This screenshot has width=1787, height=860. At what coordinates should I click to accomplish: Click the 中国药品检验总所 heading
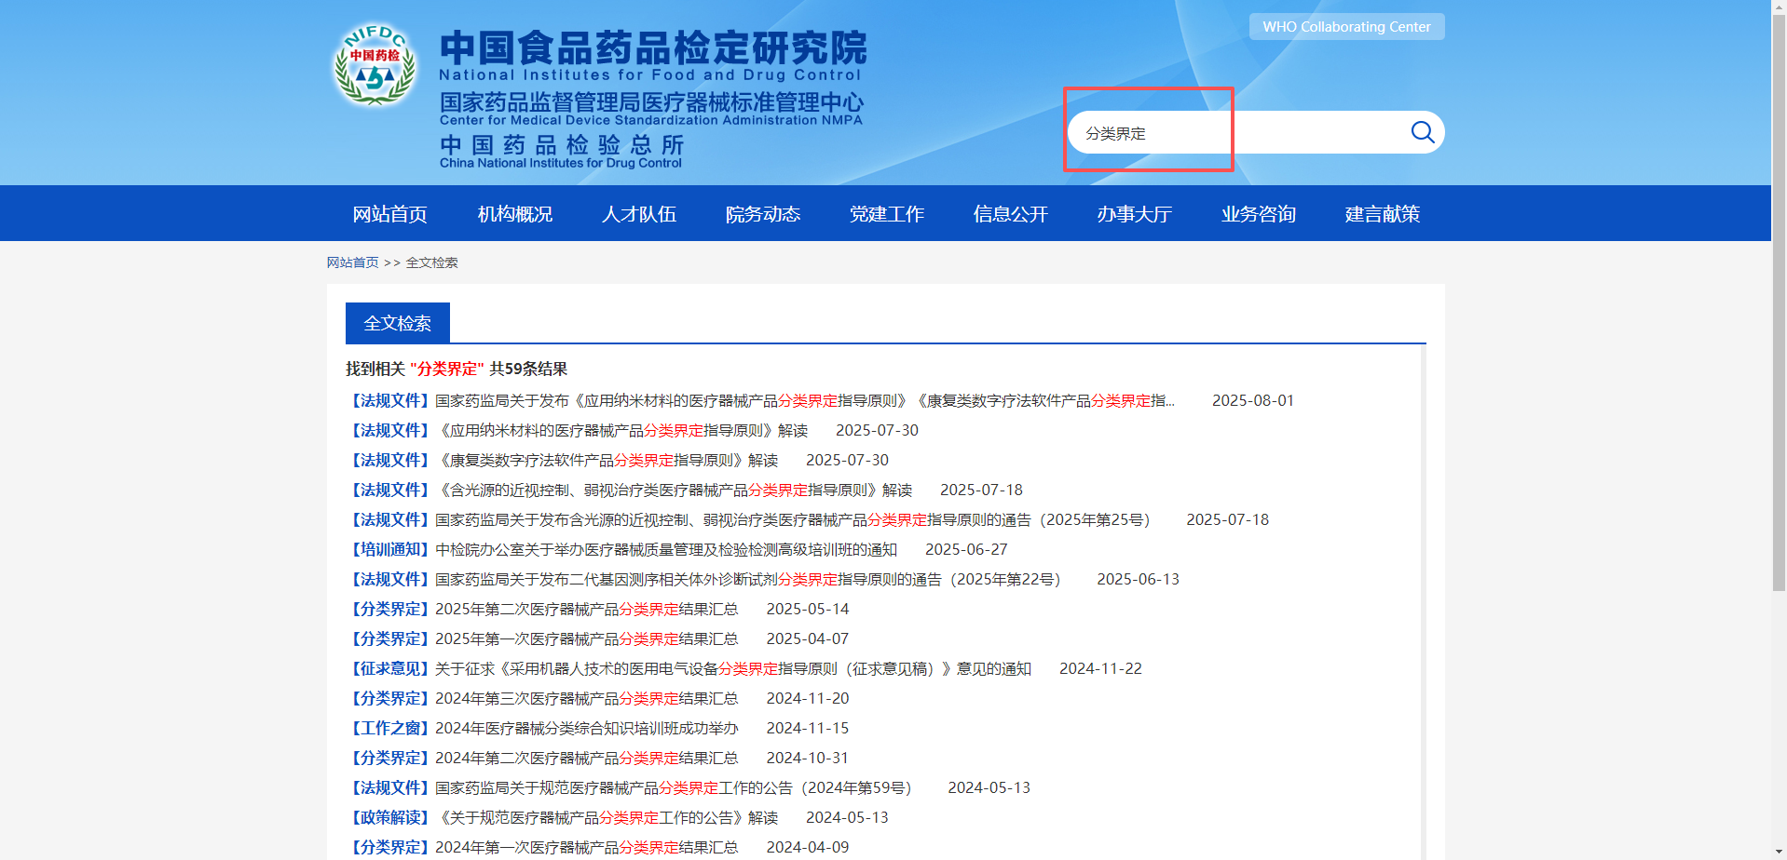[562, 144]
